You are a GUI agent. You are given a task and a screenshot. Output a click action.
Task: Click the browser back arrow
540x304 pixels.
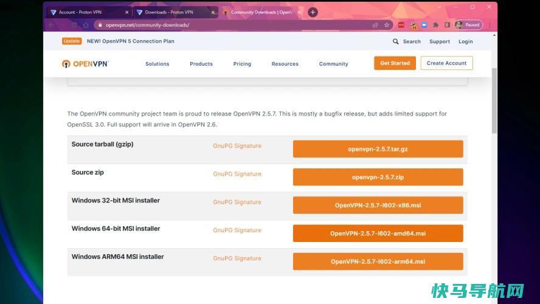point(51,25)
